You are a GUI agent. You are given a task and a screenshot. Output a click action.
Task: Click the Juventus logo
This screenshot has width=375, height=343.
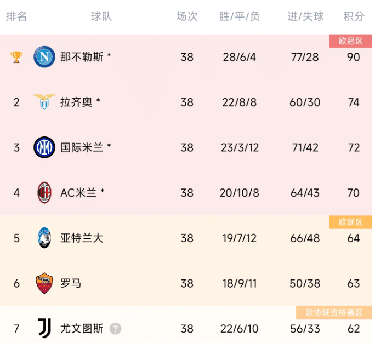pos(44,328)
